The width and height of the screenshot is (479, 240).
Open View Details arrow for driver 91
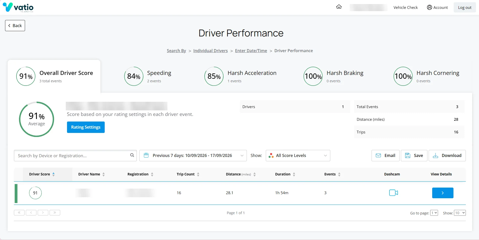coord(443,193)
